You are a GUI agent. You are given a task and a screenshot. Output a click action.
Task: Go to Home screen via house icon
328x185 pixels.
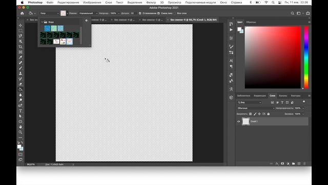coord(22,13)
